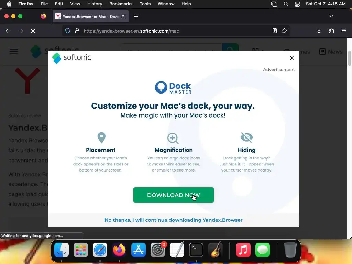Toggle Reader View icon
352x264 pixels.
(x=274, y=31)
